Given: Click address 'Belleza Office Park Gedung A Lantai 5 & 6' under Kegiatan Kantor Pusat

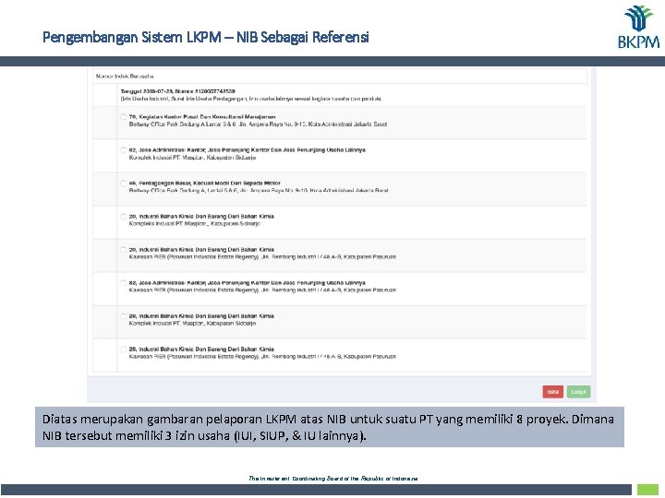Looking at the screenshot, I should 258,125.
